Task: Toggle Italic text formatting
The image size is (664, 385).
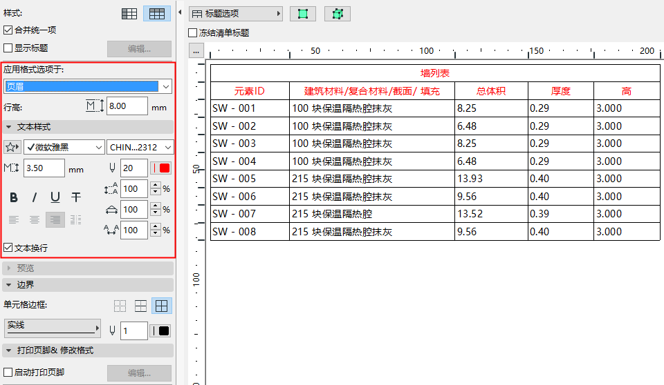Action: tap(35, 197)
